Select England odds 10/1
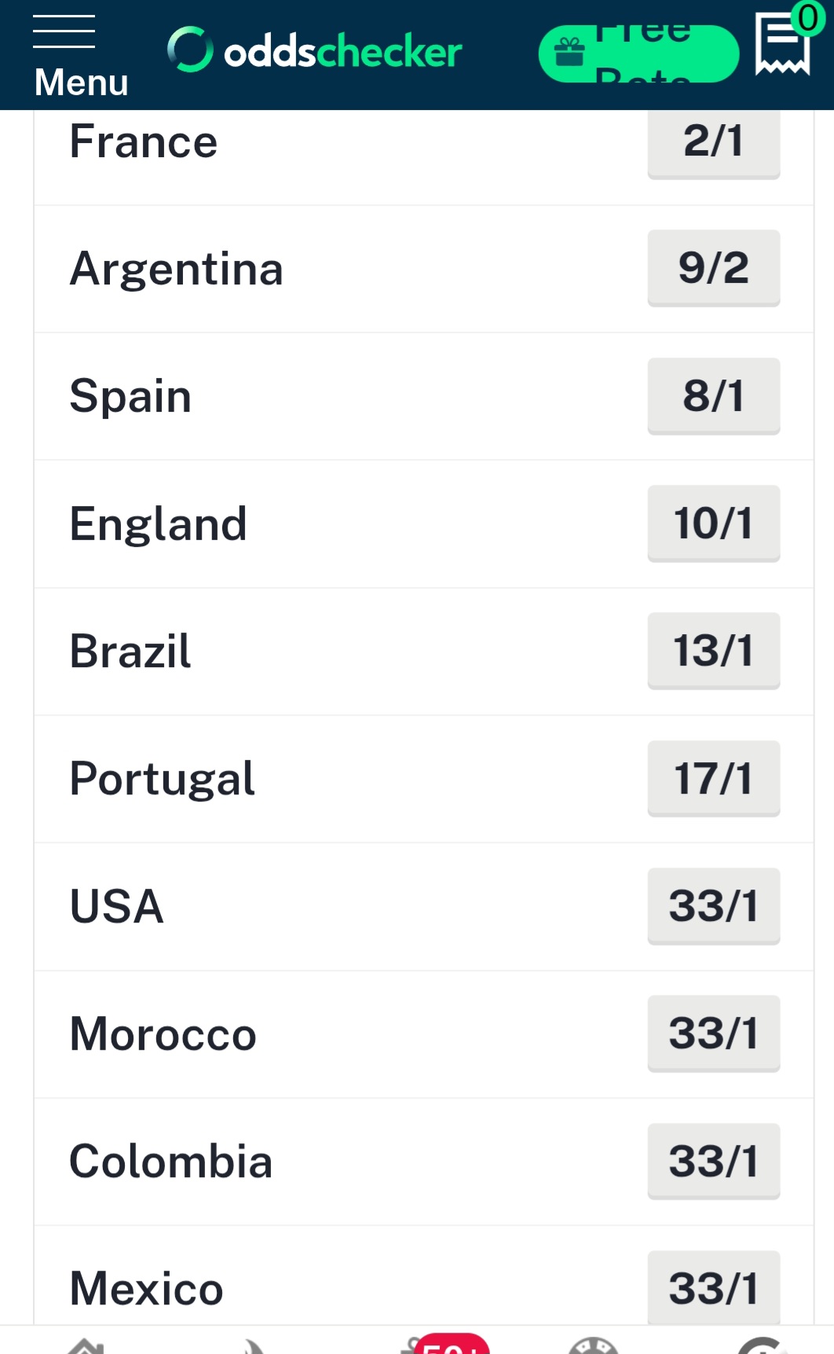Viewport: 834px width, 1354px height. (x=713, y=523)
